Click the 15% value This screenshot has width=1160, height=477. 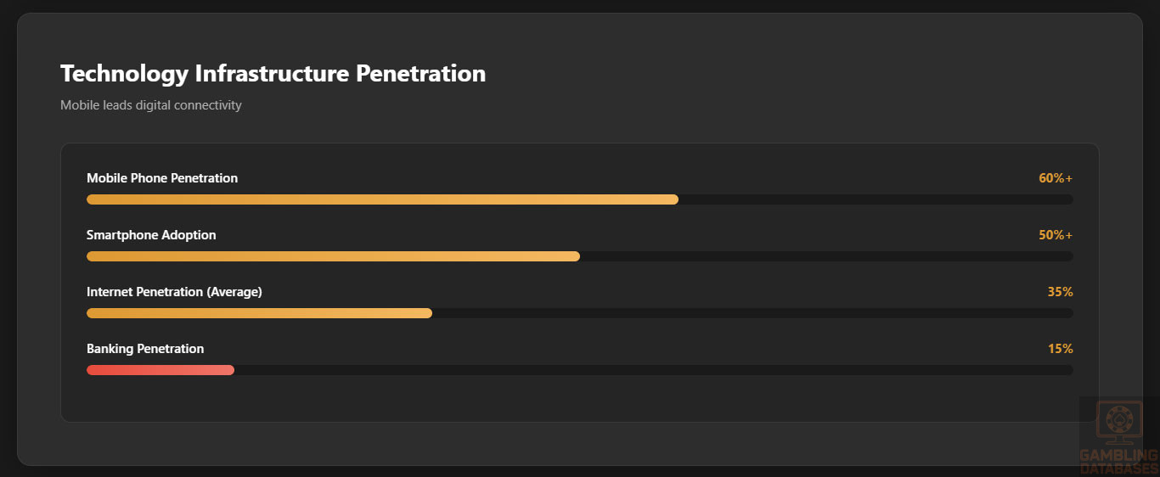pyautogui.click(x=1060, y=349)
